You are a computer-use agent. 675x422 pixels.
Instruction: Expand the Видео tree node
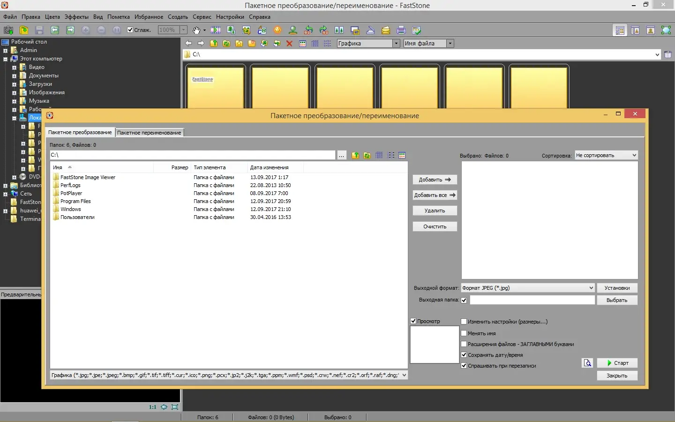tap(14, 68)
